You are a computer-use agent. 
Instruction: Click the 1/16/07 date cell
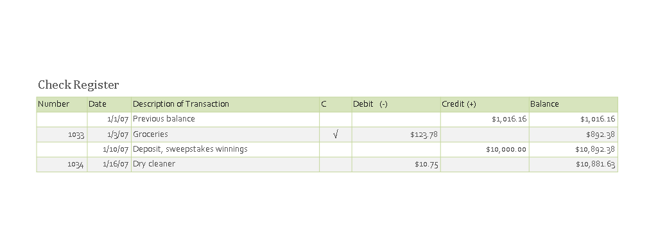(x=109, y=165)
